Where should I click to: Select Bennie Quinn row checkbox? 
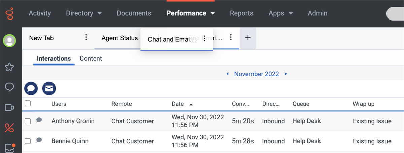28,141
